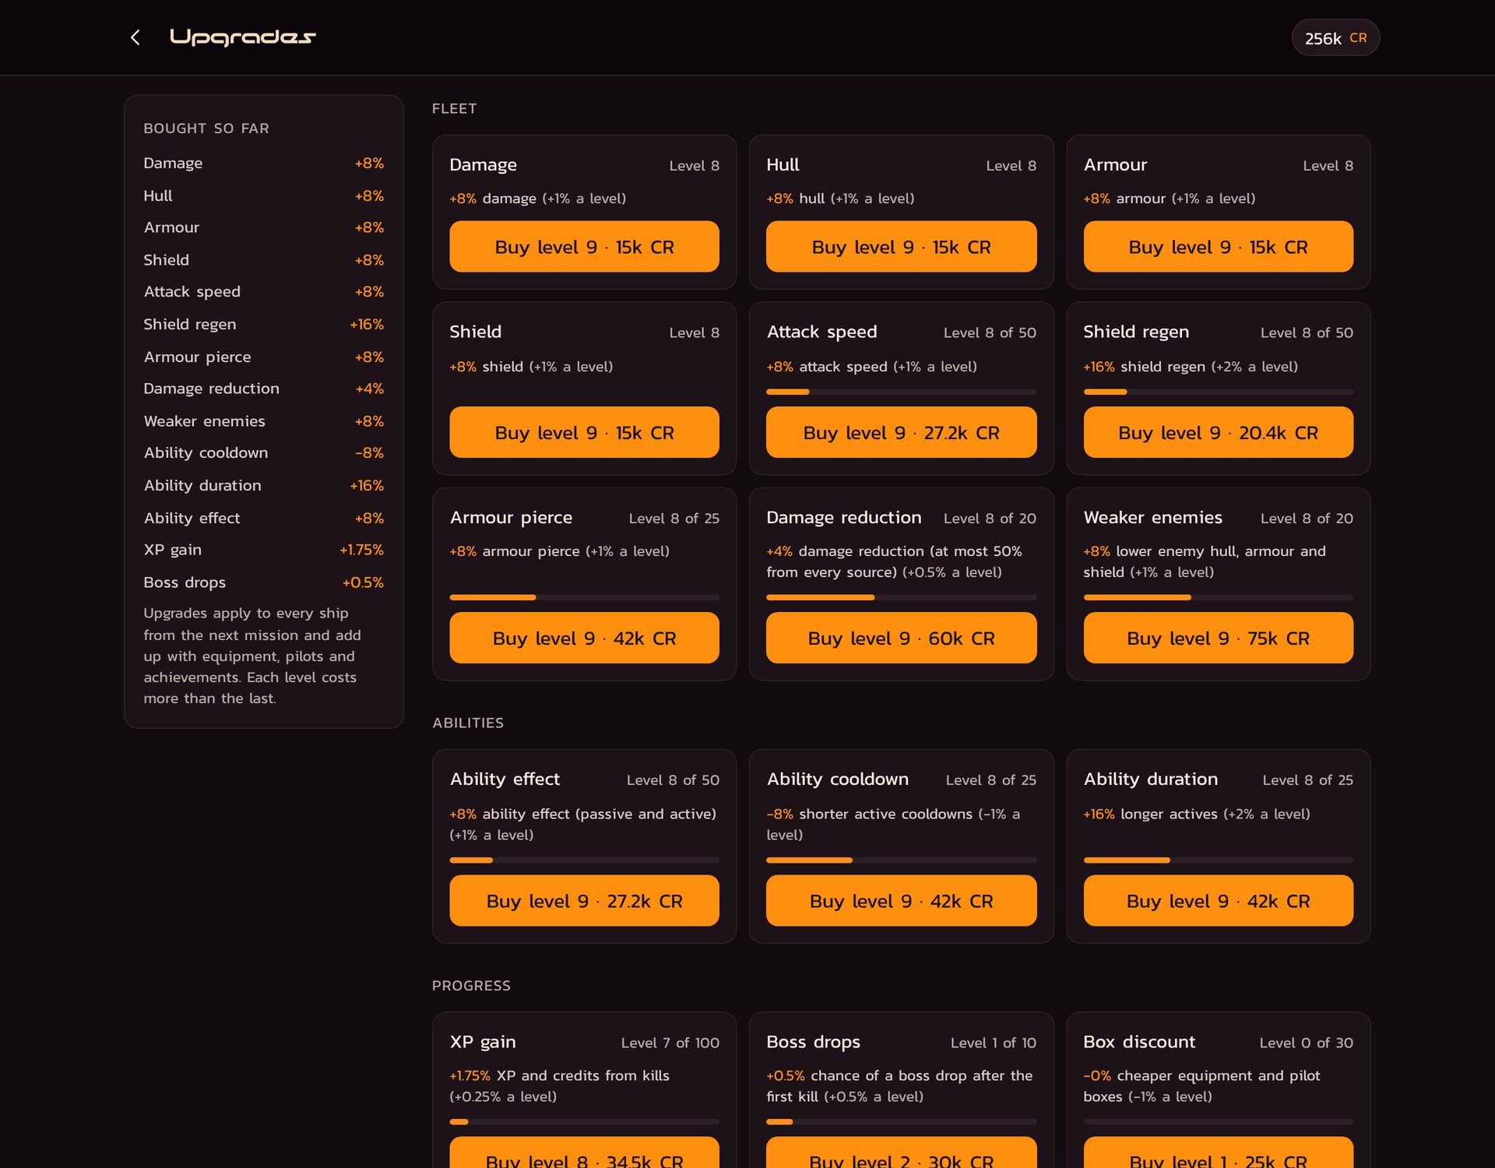Buy Damage level 9 for 15k CR
Screen dimensions: 1495x1168
click(x=584, y=247)
